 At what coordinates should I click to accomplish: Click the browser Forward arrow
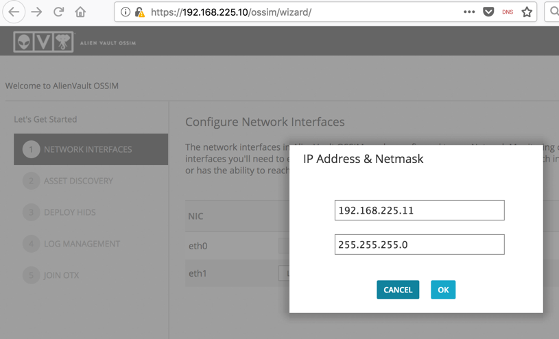tap(36, 12)
